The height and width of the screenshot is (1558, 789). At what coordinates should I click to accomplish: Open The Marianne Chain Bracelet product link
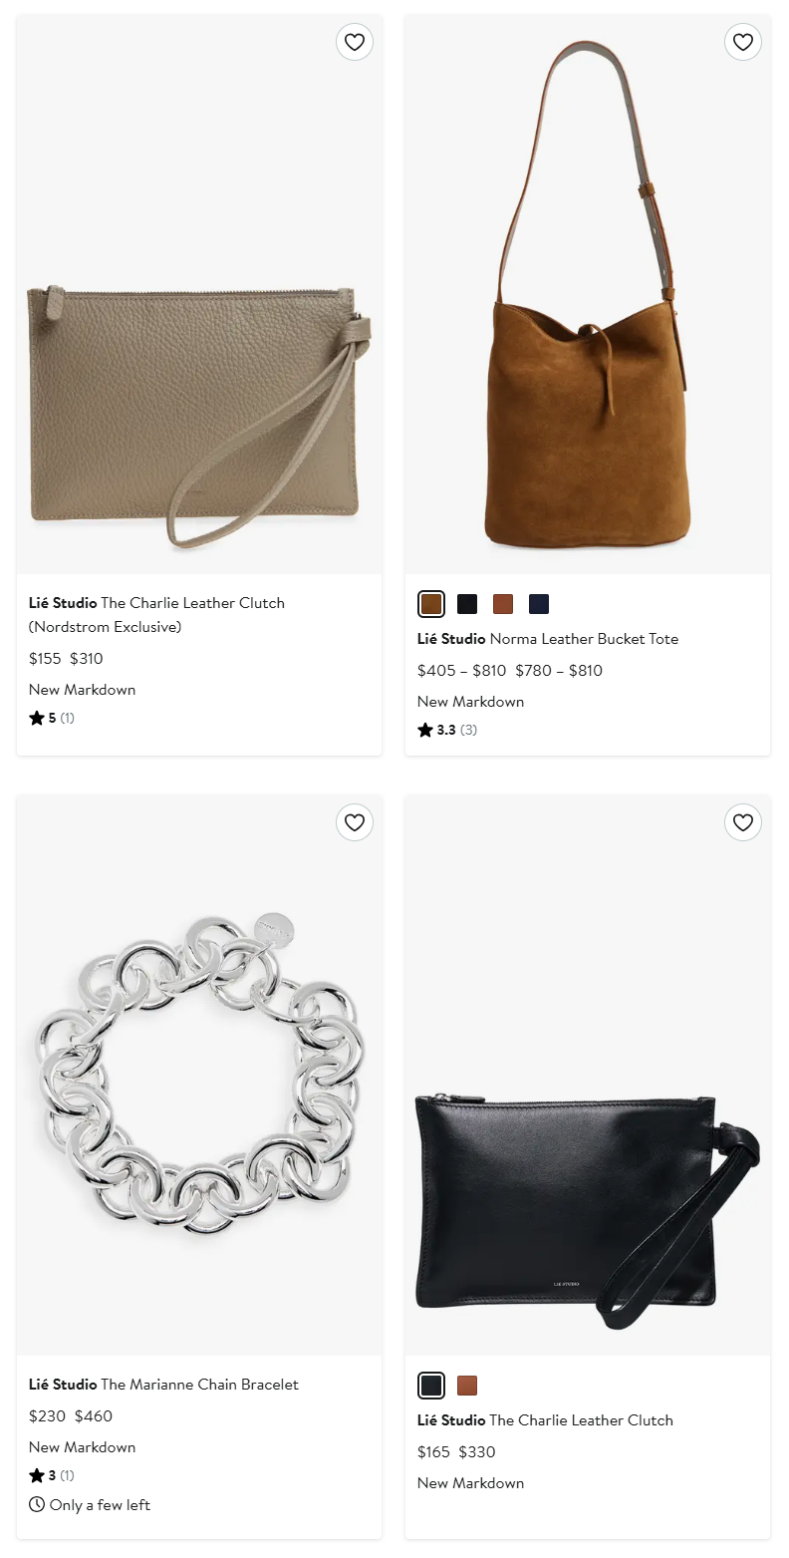coord(163,1385)
